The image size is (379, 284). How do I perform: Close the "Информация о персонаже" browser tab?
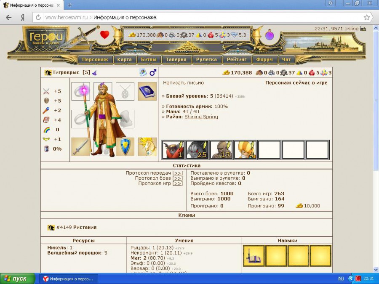[58, 5]
